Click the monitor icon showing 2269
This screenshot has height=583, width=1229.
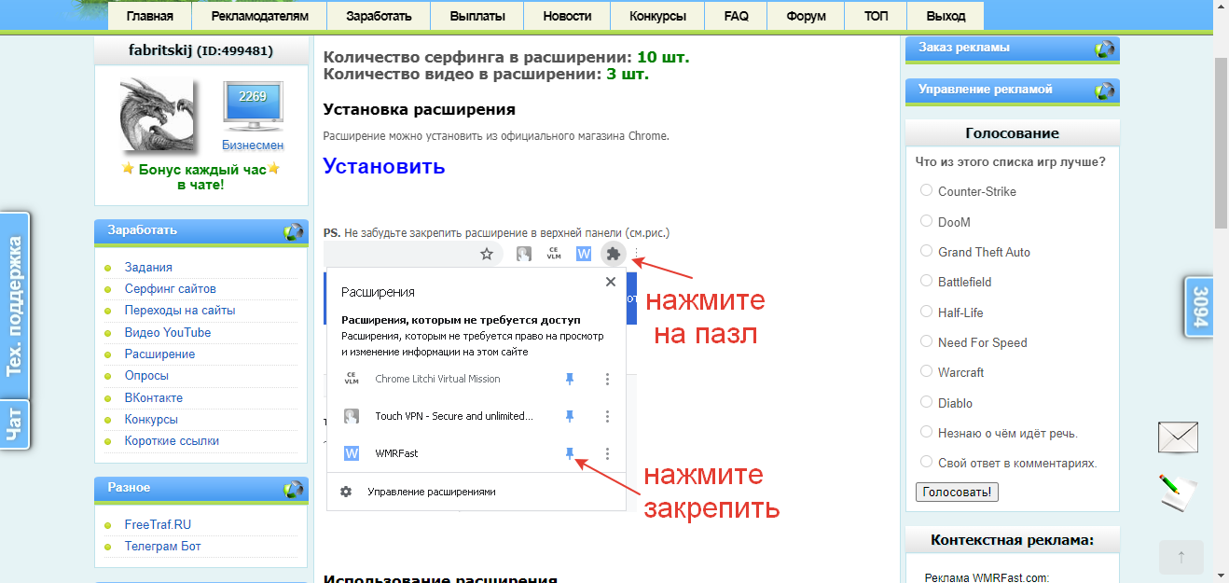point(253,105)
